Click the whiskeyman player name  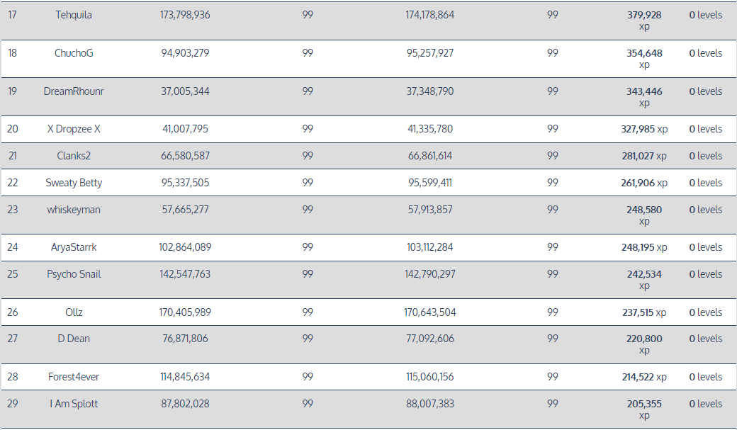[74, 210]
